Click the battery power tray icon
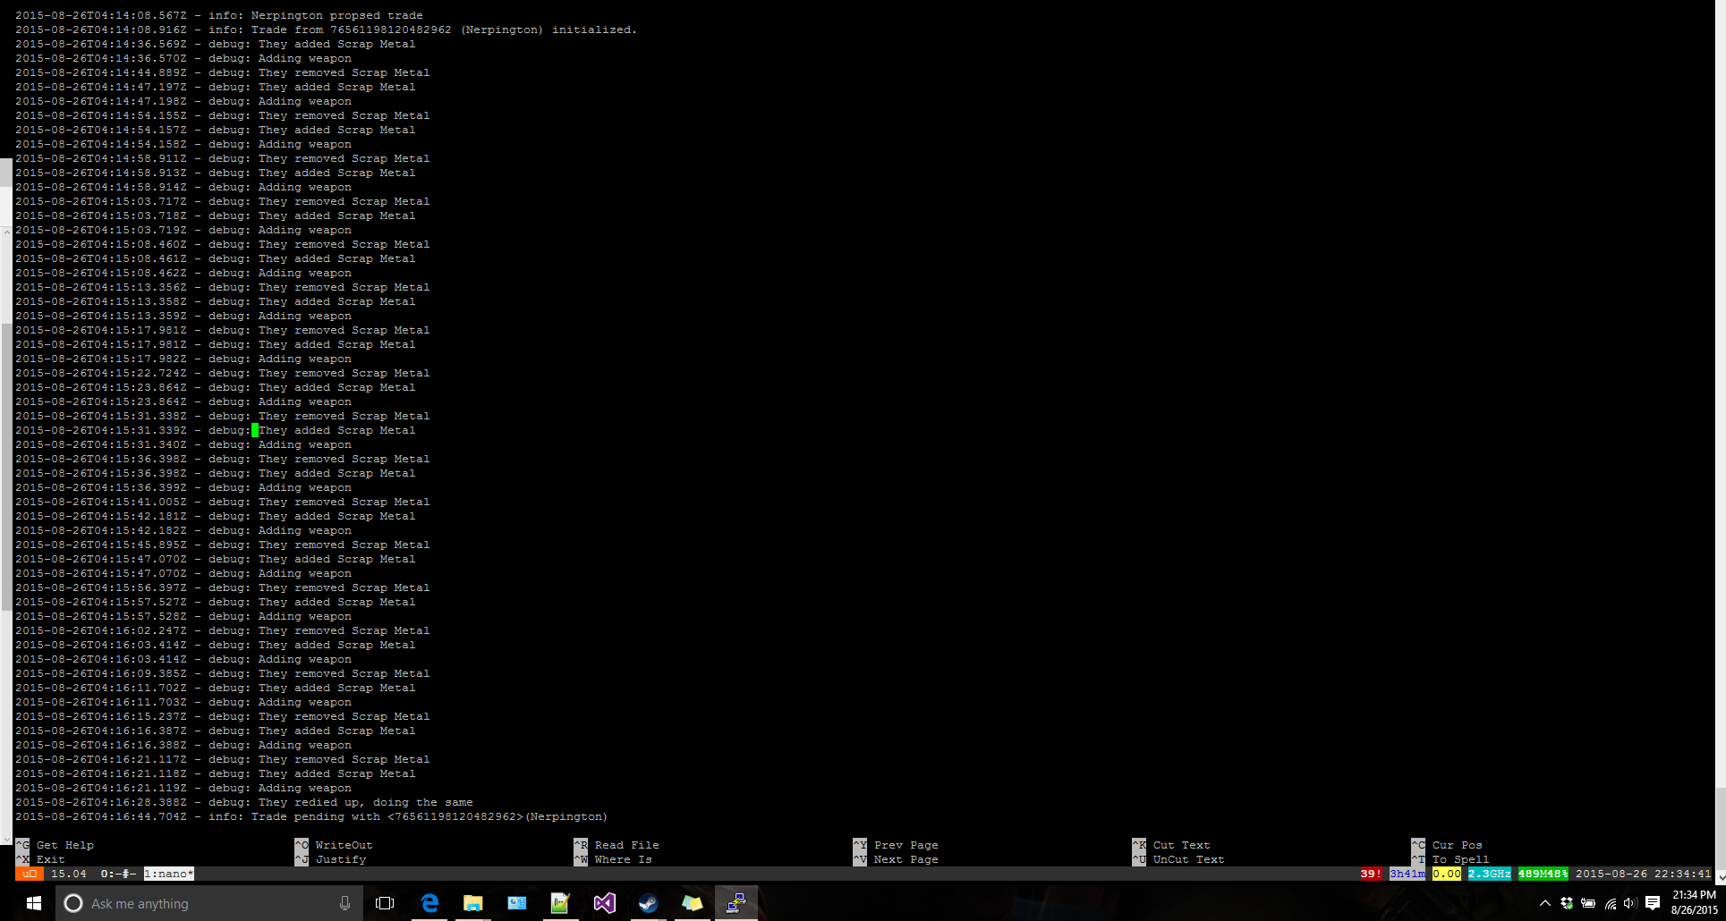 point(1588,903)
